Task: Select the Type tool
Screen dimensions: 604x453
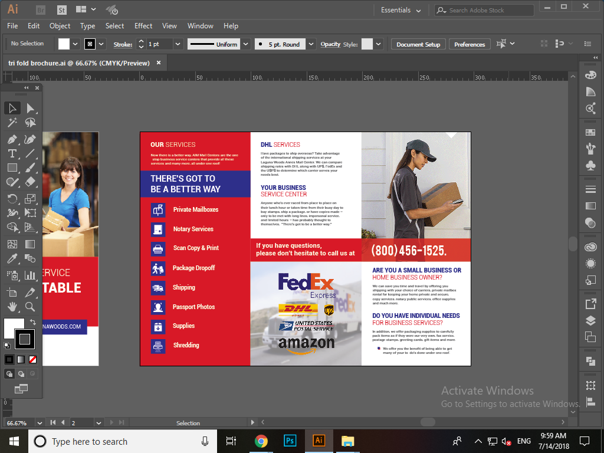Action: point(13,153)
